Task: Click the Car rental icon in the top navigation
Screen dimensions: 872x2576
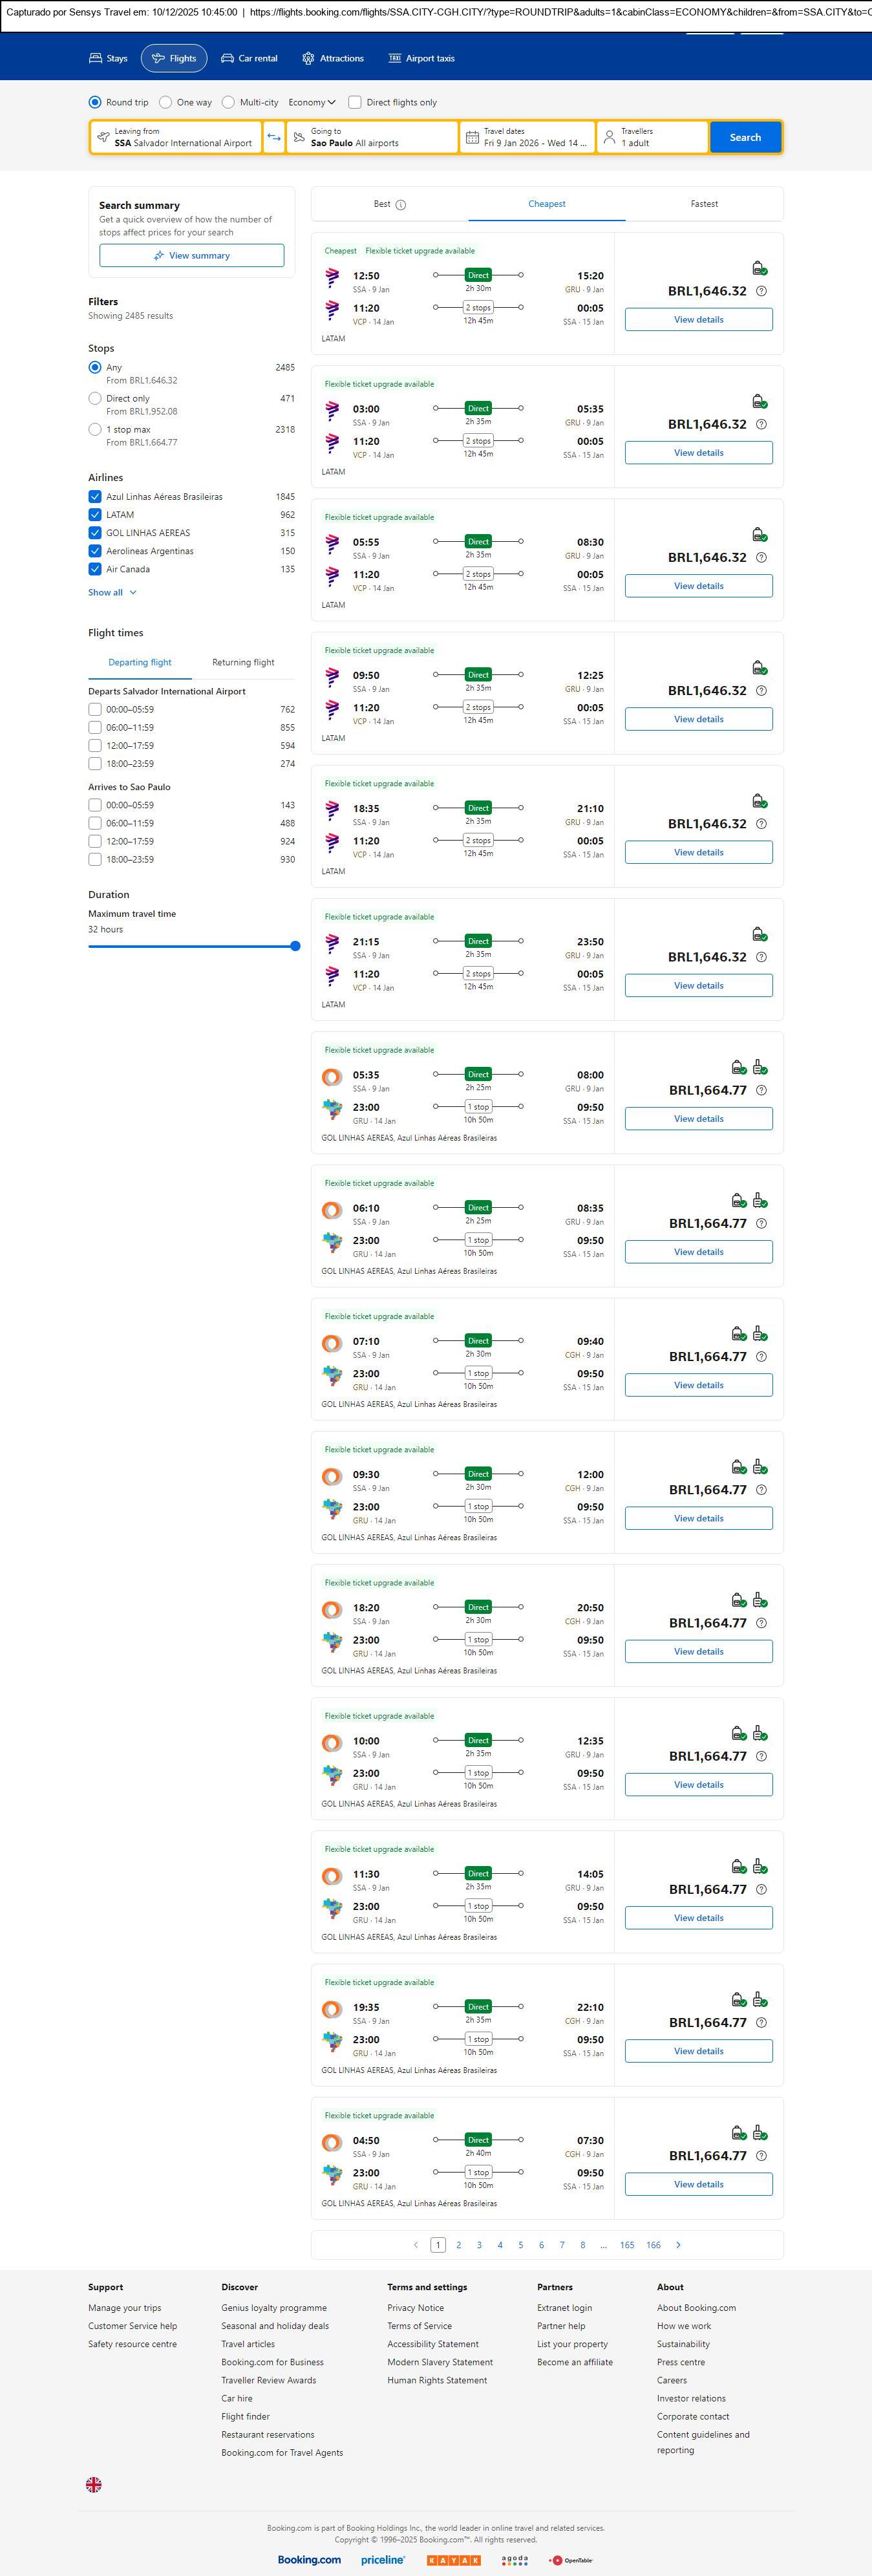Action: click(x=228, y=59)
